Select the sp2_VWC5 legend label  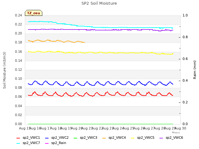point(146,138)
